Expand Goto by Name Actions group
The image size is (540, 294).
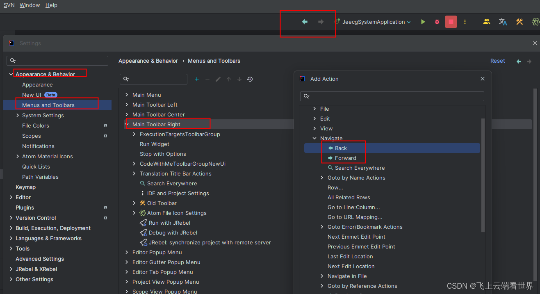coord(322,178)
